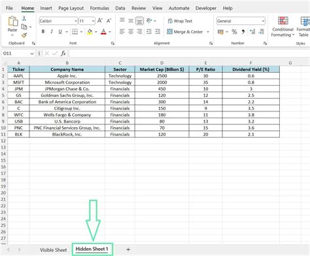310x256 pixels.
Task: Click Decrease Decimal icon
Action: click(x=262, y=32)
